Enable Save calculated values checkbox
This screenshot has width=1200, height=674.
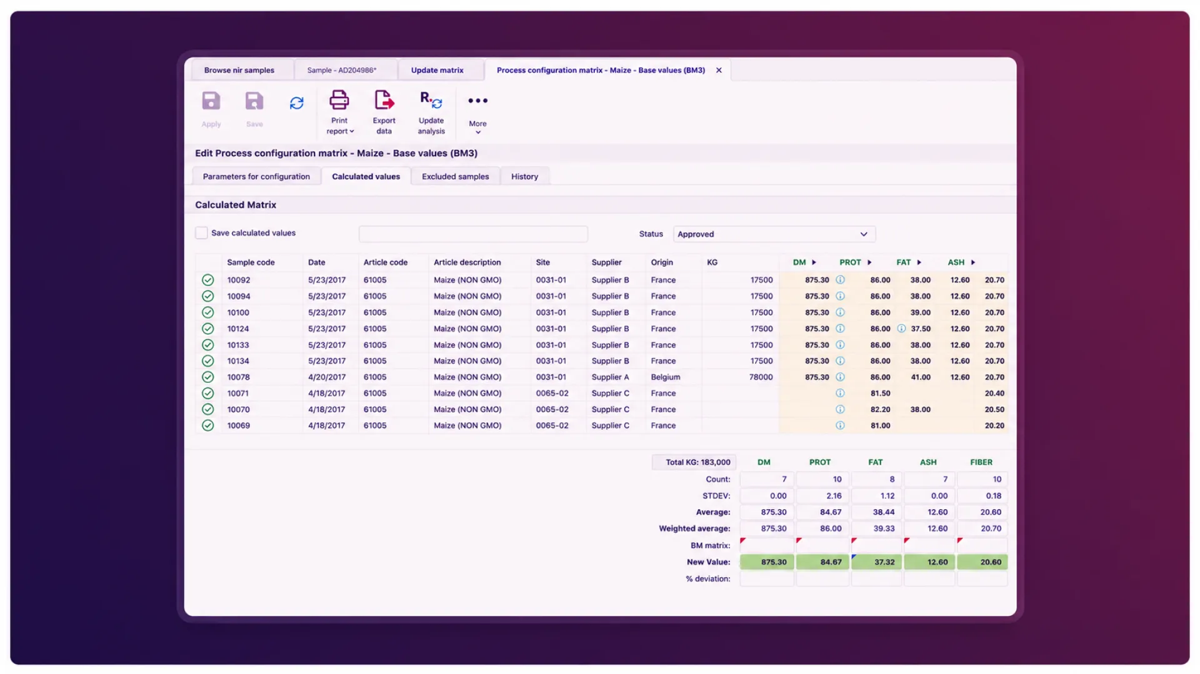pos(201,233)
